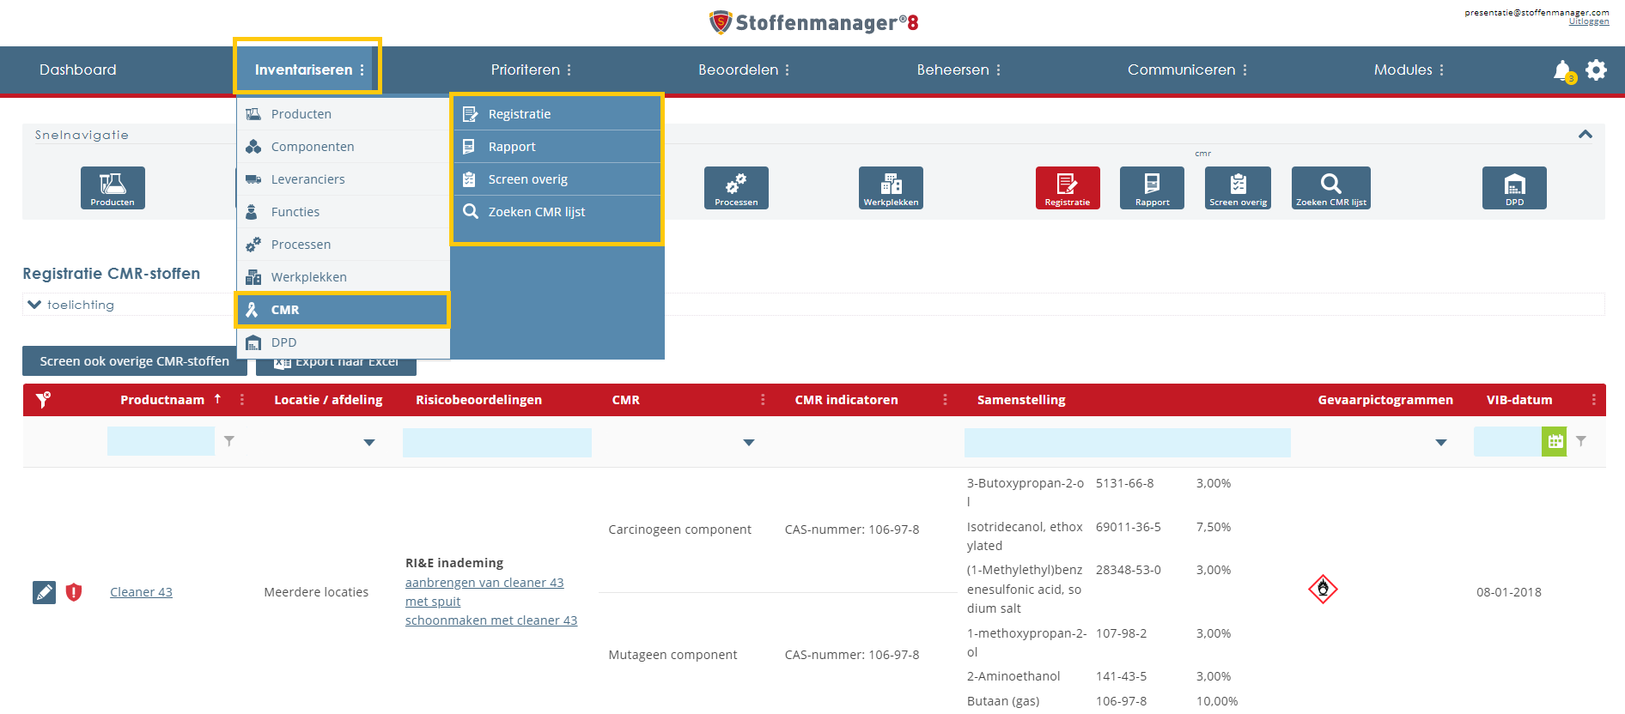
Task: Click the Zoeken CMR lijst shortcut tile
Action: (1330, 187)
